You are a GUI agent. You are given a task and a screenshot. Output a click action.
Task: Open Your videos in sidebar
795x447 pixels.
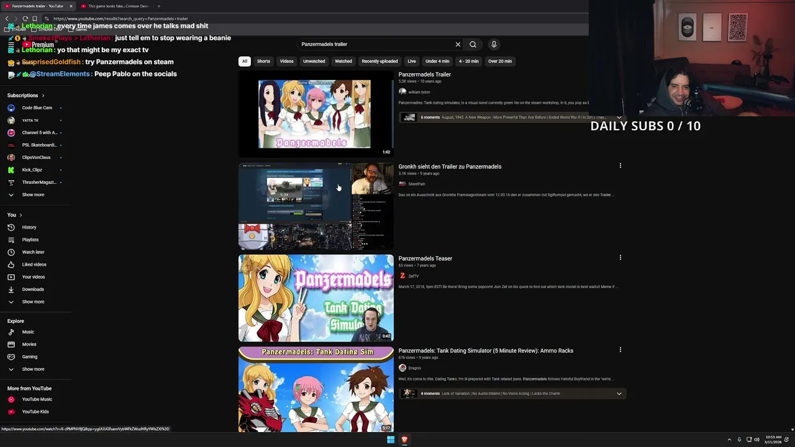pos(34,277)
